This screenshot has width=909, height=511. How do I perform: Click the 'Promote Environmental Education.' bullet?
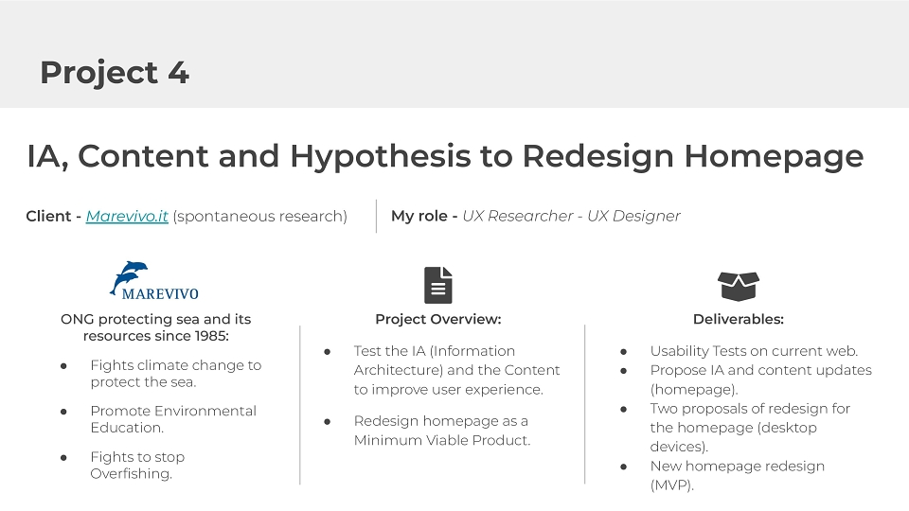coord(173,419)
